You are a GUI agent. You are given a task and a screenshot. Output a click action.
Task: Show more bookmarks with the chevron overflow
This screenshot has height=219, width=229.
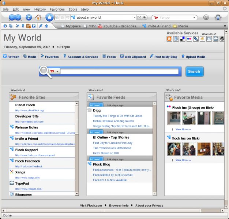pyautogui.click(x=225, y=26)
